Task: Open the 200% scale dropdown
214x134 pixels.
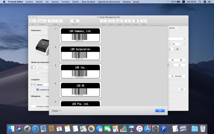Action: (42, 21)
